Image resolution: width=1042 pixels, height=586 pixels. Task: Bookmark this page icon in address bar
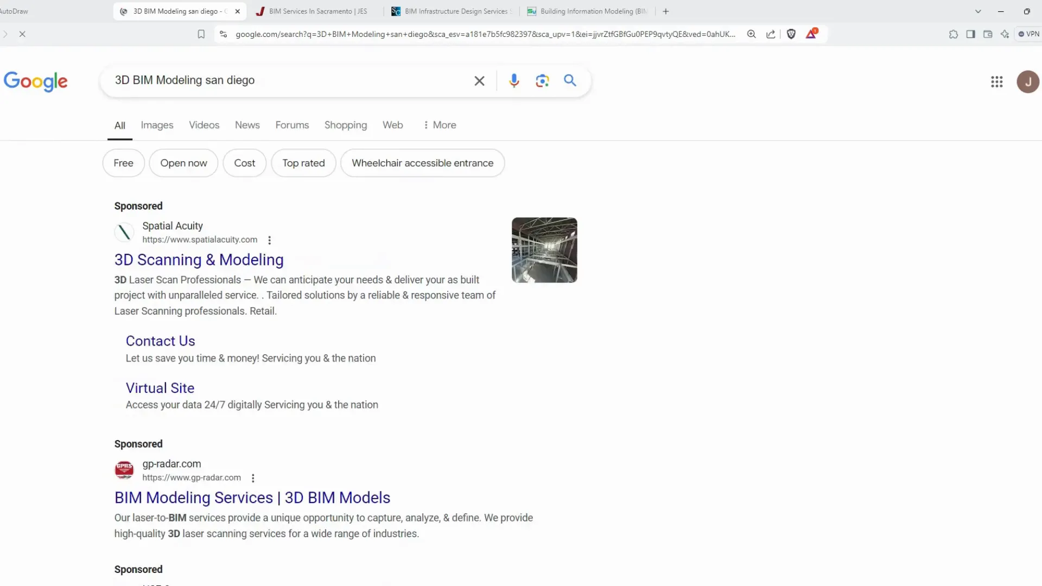(201, 34)
